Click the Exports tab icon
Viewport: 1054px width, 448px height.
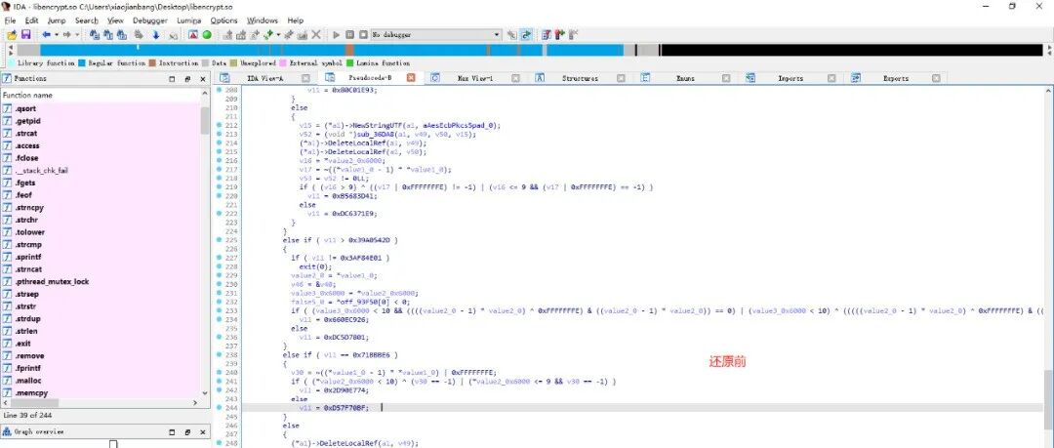[x=856, y=78]
